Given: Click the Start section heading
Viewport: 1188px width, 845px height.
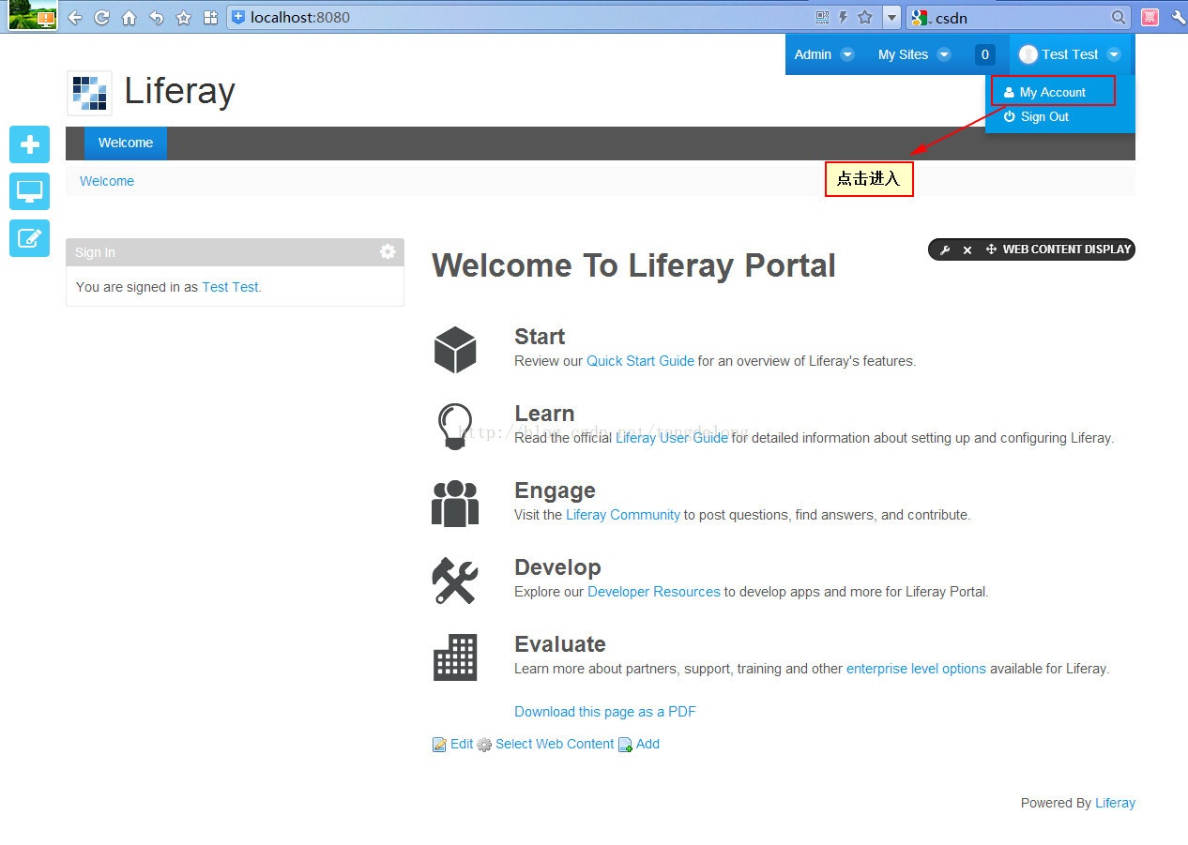Looking at the screenshot, I should pyautogui.click(x=540, y=337).
